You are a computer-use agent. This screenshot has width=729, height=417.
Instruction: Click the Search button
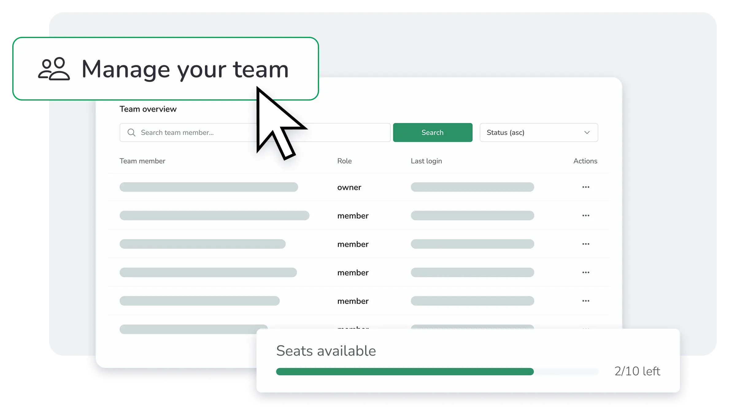[432, 132]
